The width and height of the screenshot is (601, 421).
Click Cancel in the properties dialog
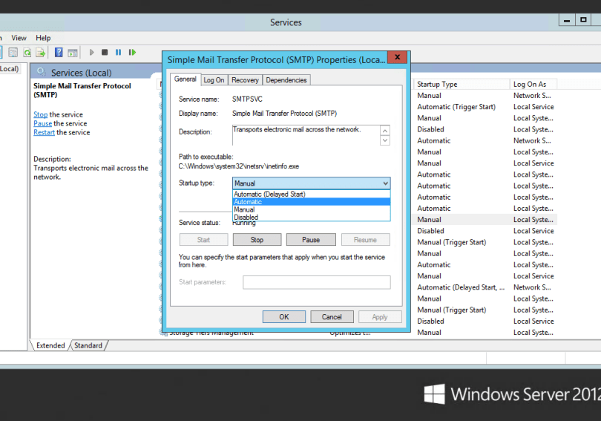pyautogui.click(x=332, y=317)
